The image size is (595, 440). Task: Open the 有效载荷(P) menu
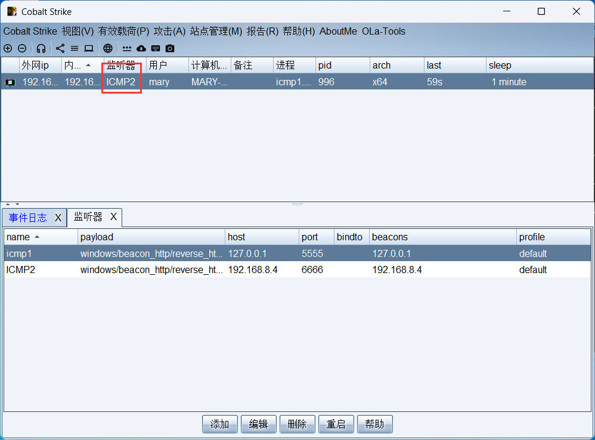coord(123,32)
